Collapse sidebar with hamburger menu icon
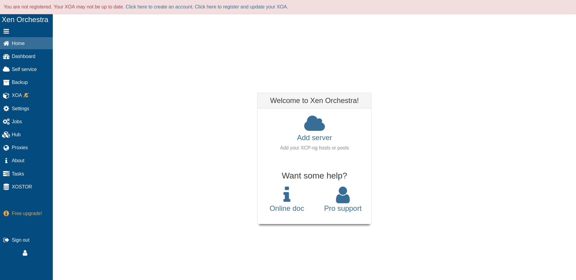Image resolution: width=576 pixels, height=280 pixels. (x=6, y=31)
